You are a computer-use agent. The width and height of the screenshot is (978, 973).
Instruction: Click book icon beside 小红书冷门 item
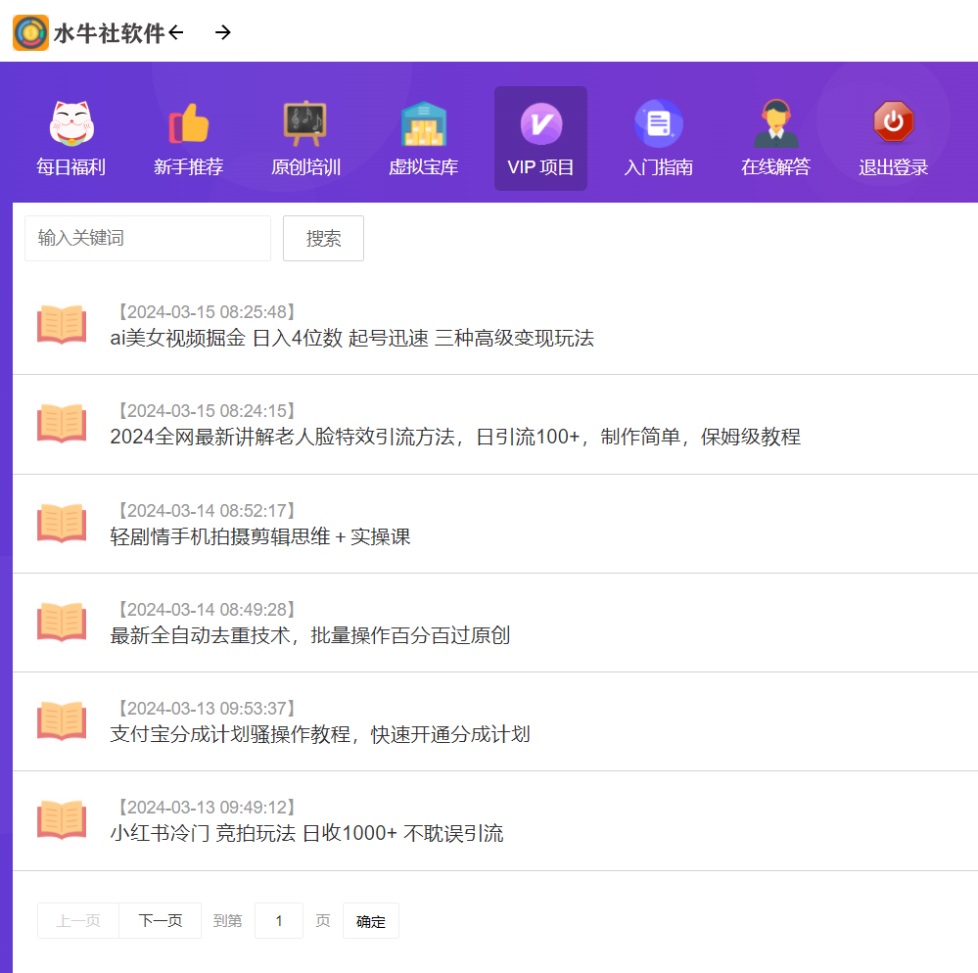coord(62,820)
